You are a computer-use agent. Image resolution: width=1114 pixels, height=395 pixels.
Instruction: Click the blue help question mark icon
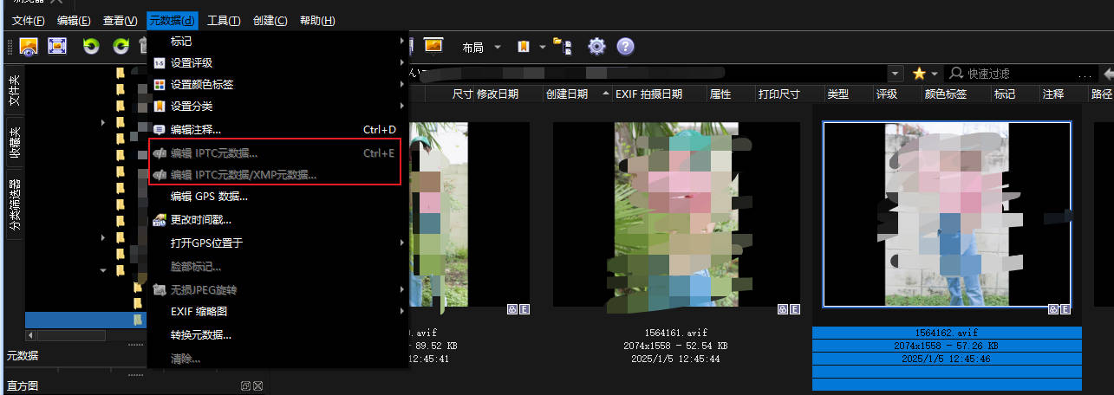pyautogui.click(x=625, y=46)
